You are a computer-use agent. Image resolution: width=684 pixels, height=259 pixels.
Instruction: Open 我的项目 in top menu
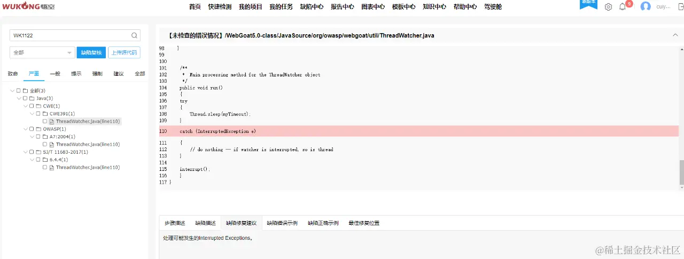point(251,7)
